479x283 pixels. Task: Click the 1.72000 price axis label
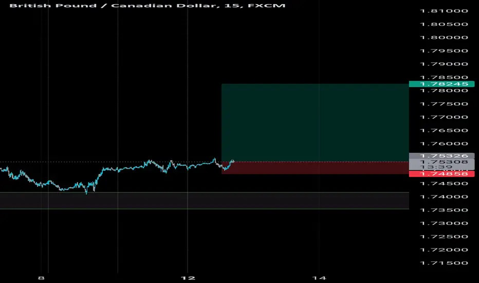(x=444, y=250)
